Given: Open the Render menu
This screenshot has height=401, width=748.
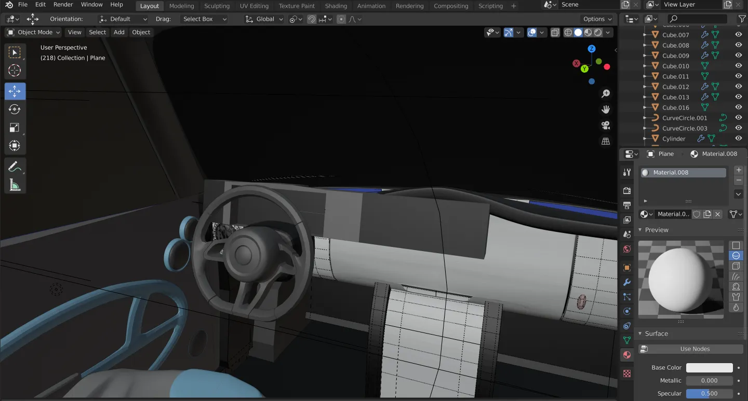Looking at the screenshot, I should [63, 5].
